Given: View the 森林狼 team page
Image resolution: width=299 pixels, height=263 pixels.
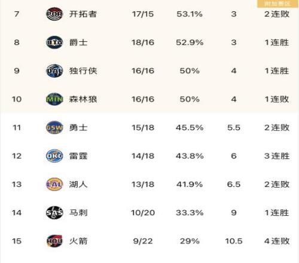Looking at the screenshot, I should (83, 99).
